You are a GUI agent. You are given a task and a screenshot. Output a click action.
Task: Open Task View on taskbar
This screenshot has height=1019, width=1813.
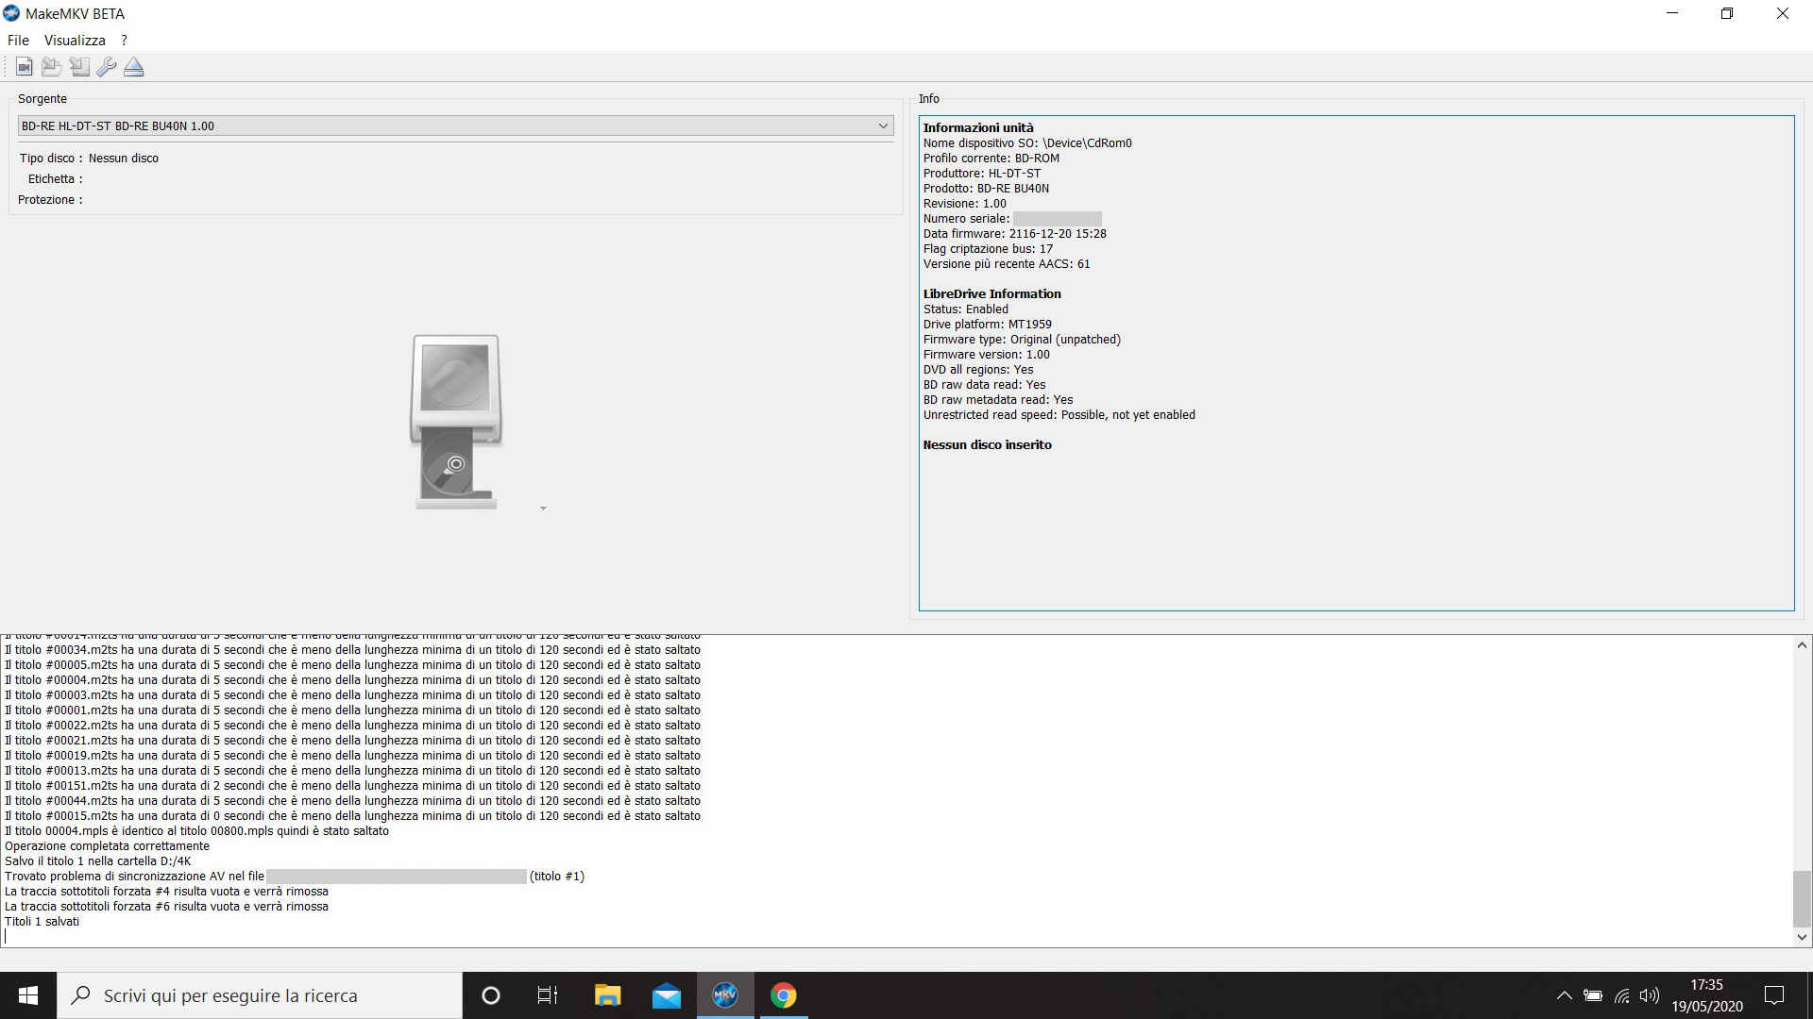(x=548, y=995)
